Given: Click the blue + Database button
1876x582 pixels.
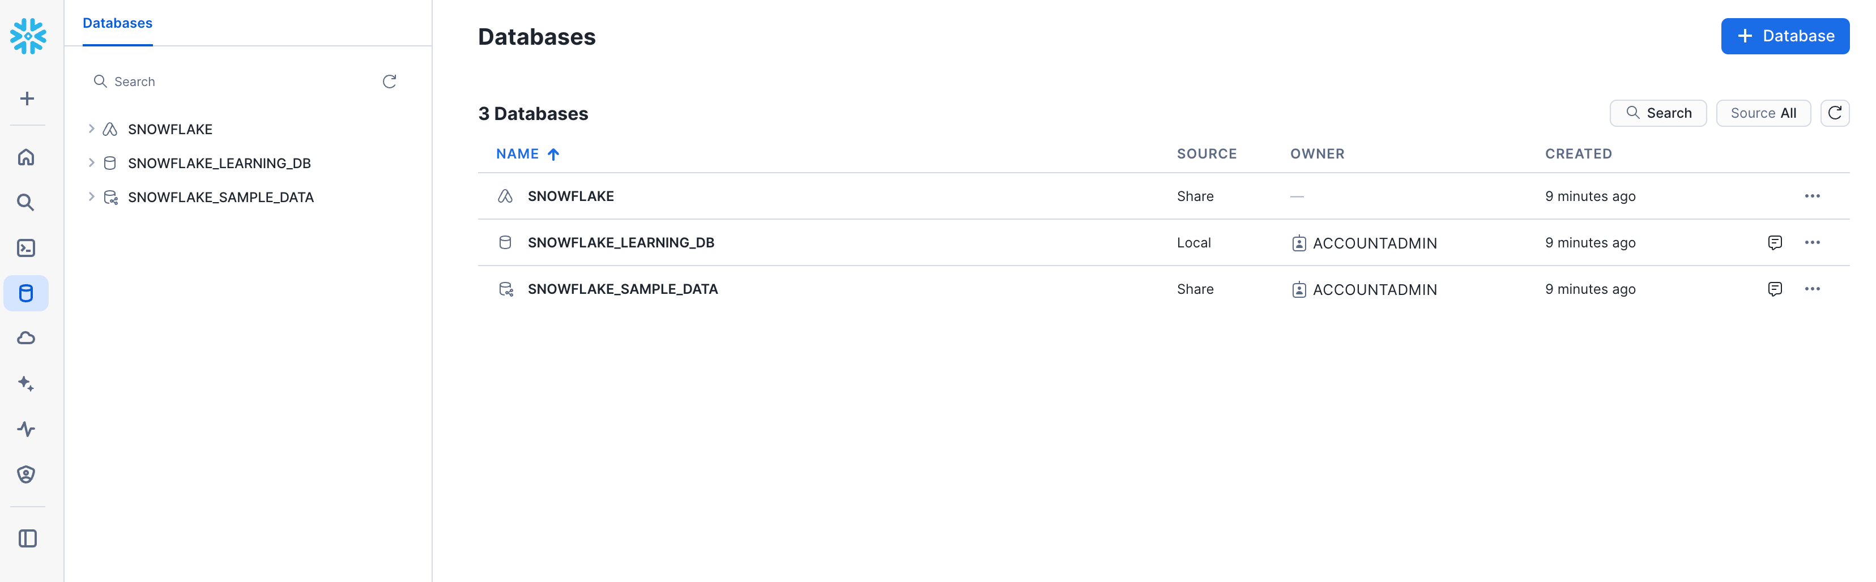Looking at the screenshot, I should [x=1784, y=36].
